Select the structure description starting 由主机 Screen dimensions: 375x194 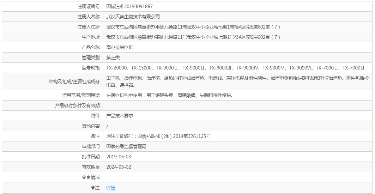(237, 81)
